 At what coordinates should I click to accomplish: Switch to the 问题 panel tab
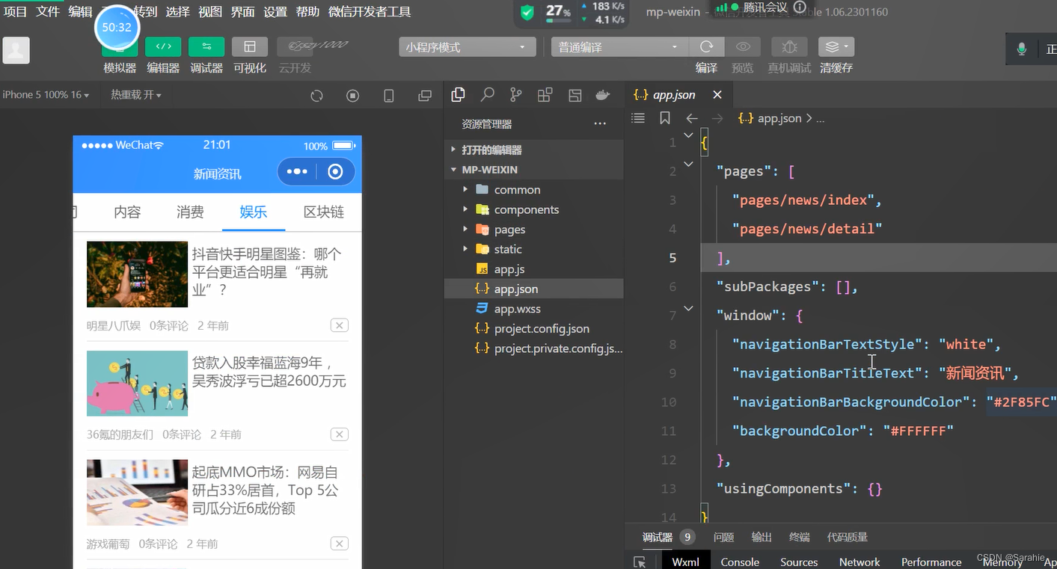723,537
